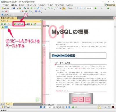Click the green previous-view button in toolbar
The height and width of the screenshot is (112, 116).
point(31,8)
